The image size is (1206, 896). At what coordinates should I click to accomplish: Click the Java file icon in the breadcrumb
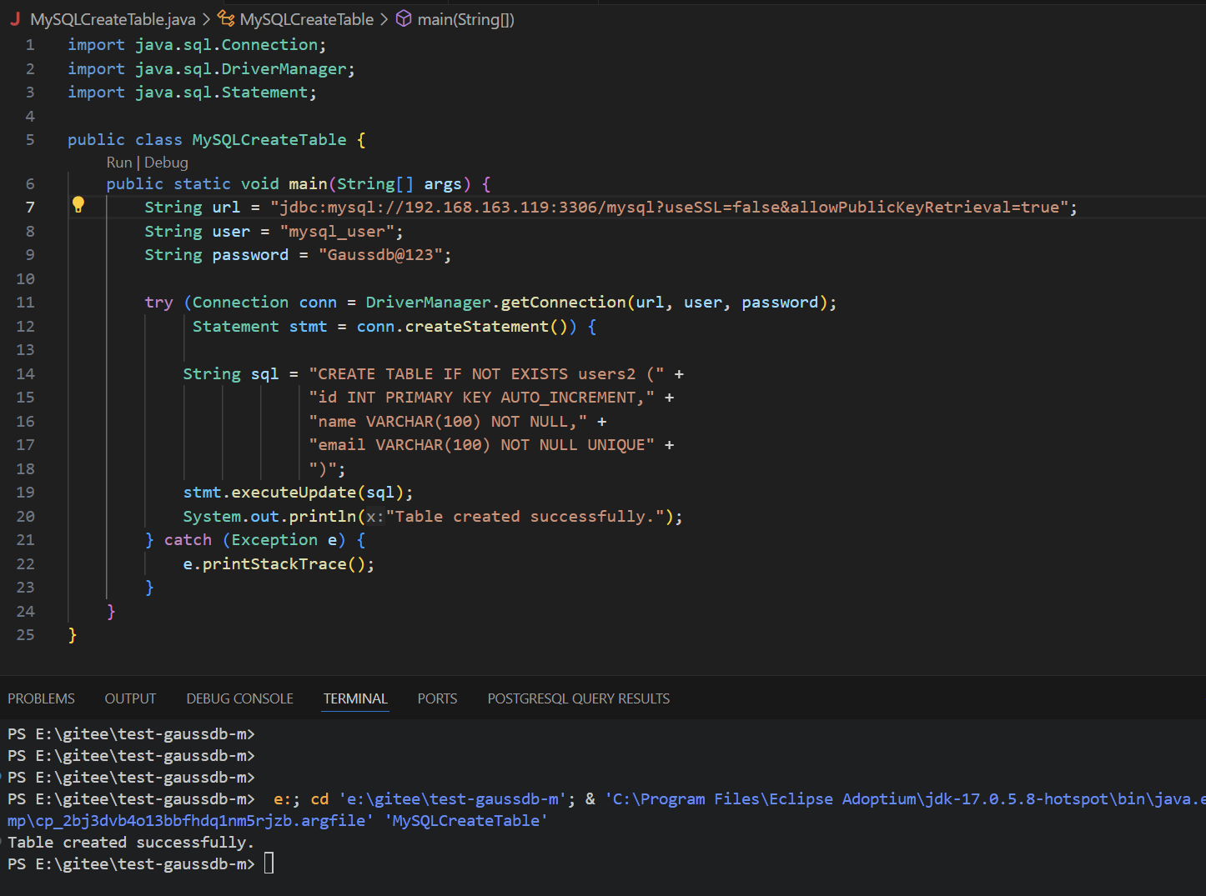15,18
